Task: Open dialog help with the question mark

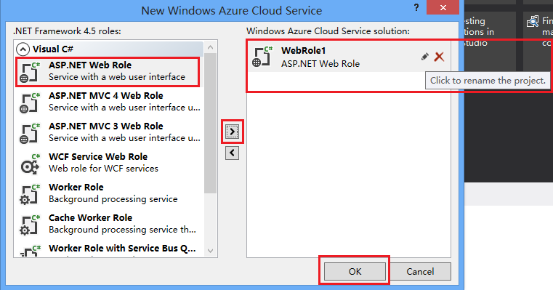Action: 416,7
